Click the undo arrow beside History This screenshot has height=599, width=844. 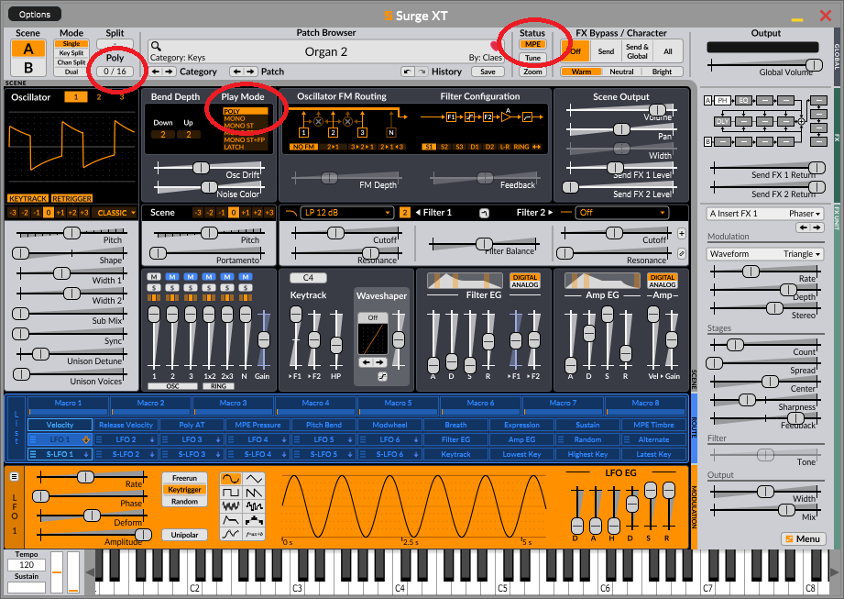tap(408, 72)
